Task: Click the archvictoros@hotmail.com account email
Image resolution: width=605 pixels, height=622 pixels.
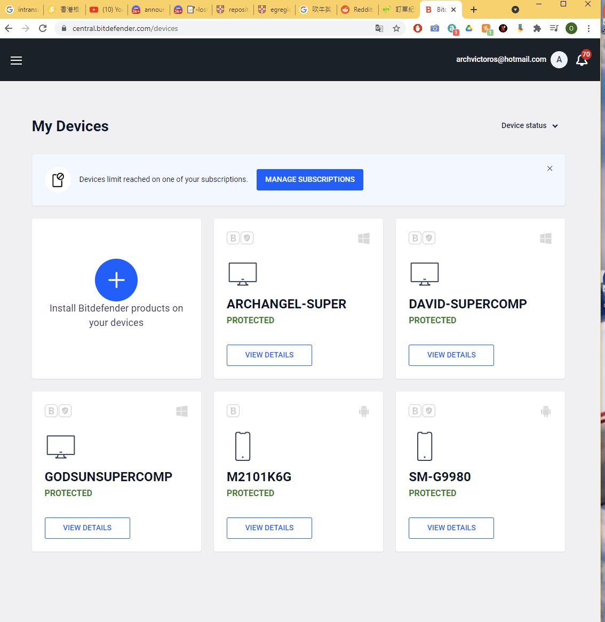Action: [501, 60]
